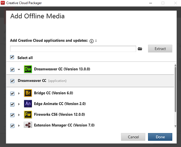Click the offline media path field

point(73,49)
